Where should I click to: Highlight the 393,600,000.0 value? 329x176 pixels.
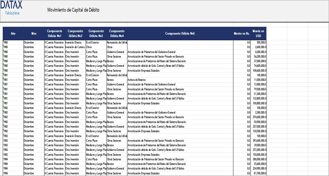pyautogui.click(x=259, y=141)
